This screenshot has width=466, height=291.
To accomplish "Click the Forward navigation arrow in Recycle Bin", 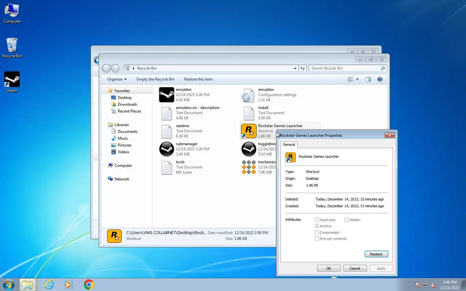I will [x=115, y=68].
